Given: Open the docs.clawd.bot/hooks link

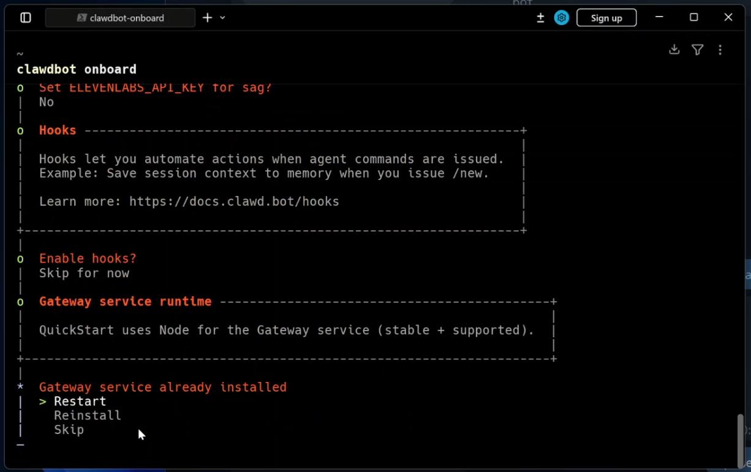Looking at the screenshot, I should pyautogui.click(x=234, y=201).
